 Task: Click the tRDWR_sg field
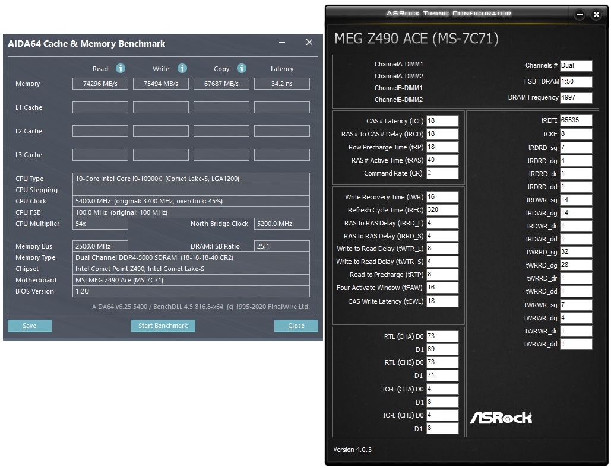pos(576,200)
